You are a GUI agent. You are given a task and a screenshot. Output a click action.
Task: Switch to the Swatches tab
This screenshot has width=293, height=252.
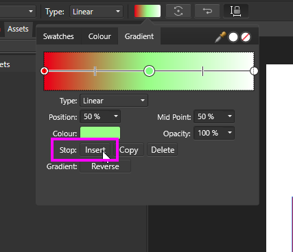(58, 36)
